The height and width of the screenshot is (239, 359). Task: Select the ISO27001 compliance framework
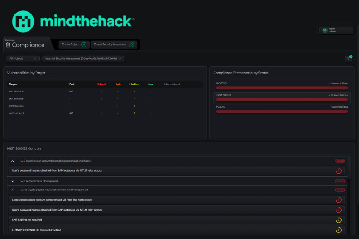click(x=282, y=85)
